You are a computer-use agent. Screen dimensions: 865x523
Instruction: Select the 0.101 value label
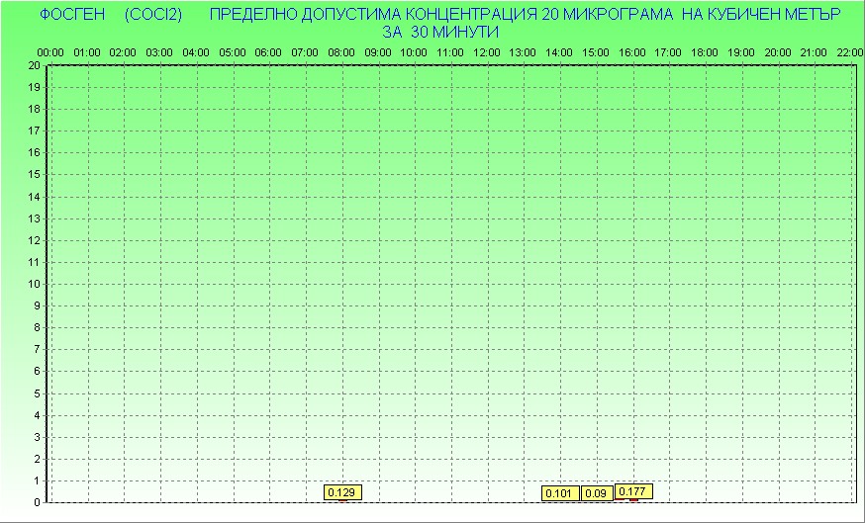tap(559, 493)
